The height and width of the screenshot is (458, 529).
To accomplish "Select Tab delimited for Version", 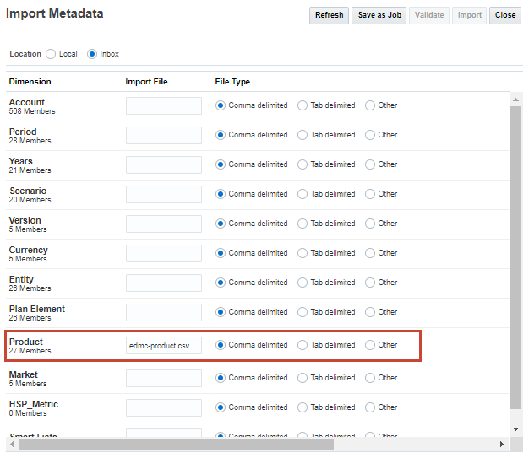I will coord(303,224).
